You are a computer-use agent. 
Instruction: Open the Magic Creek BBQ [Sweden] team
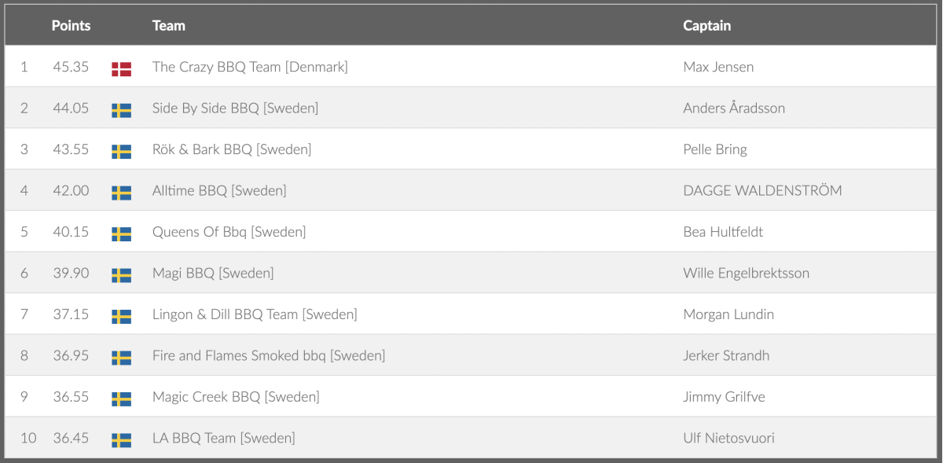(x=236, y=397)
